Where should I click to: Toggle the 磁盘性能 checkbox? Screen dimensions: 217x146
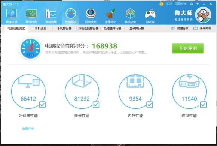(x=203, y=105)
